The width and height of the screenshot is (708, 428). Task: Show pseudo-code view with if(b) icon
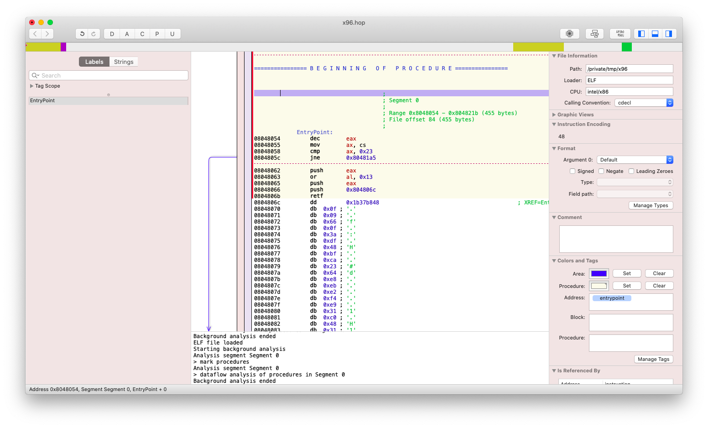coord(620,34)
